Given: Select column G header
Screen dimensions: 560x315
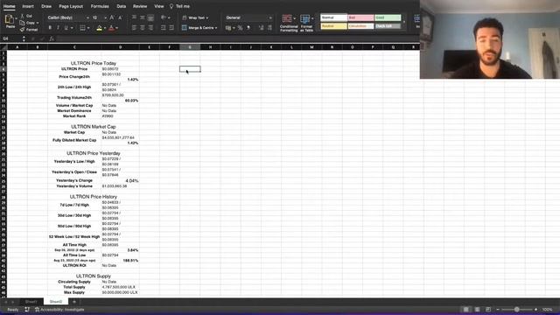Looking at the screenshot, I should click(190, 46).
